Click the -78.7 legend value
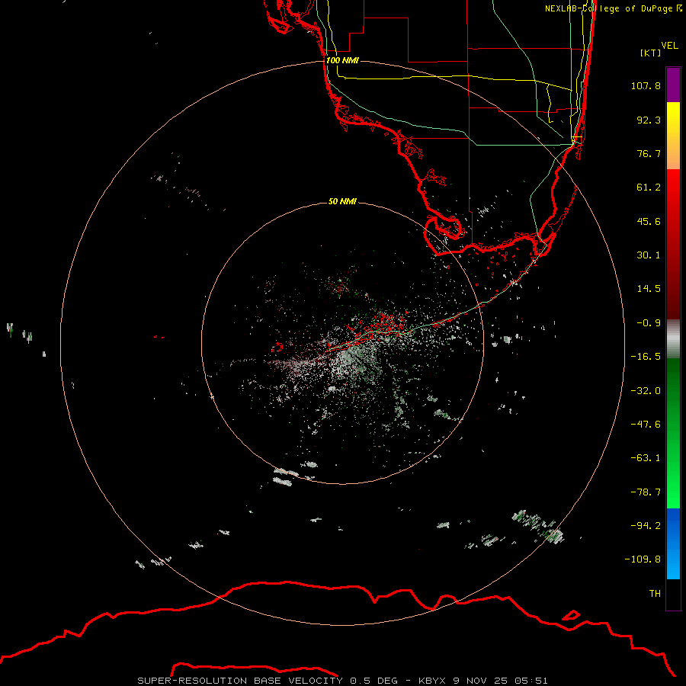Image resolution: width=686 pixels, height=686 pixels. coord(646,492)
